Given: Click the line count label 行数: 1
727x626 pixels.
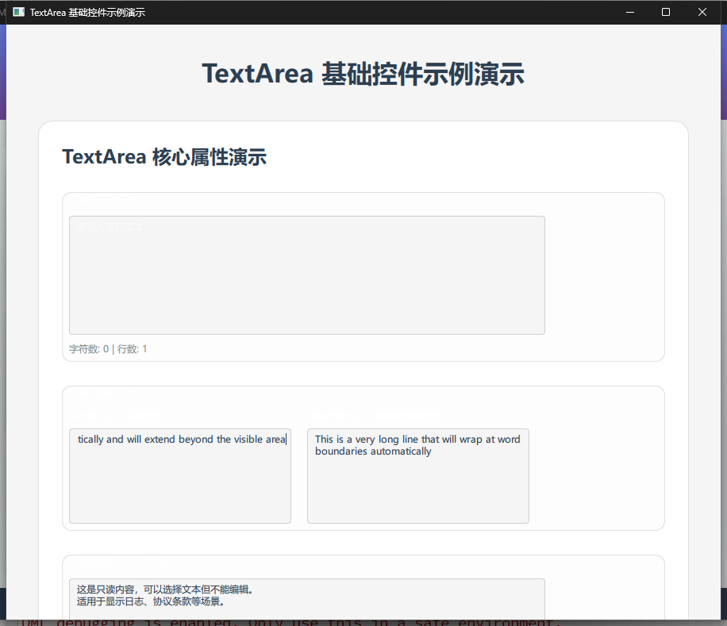Looking at the screenshot, I should (x=132, y=349).
